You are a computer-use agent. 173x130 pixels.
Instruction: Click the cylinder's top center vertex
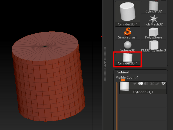pyautogui.click(x=45, y=46)
